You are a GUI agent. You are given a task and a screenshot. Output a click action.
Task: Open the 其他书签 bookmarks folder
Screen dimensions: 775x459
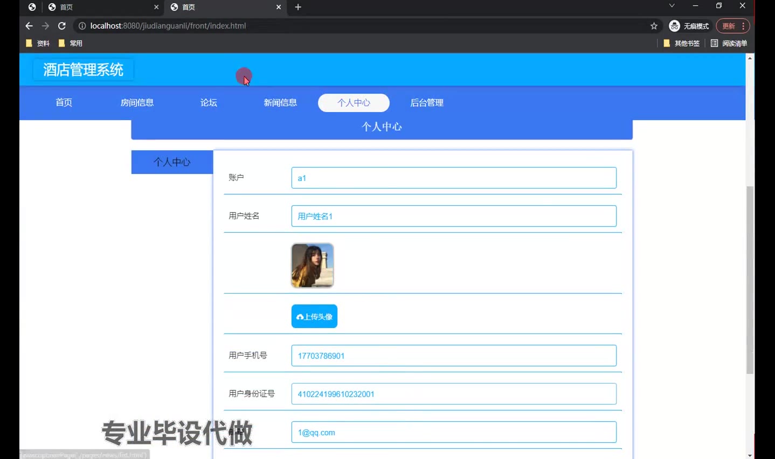[x=681, y=43]
